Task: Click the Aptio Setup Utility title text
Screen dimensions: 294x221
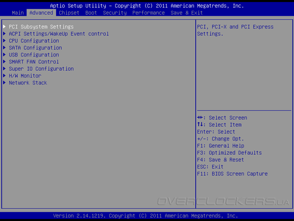Action: [x=147, y=6]
